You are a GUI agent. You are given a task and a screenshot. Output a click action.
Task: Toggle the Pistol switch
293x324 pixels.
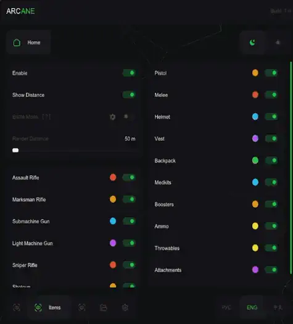click(271, 73)
